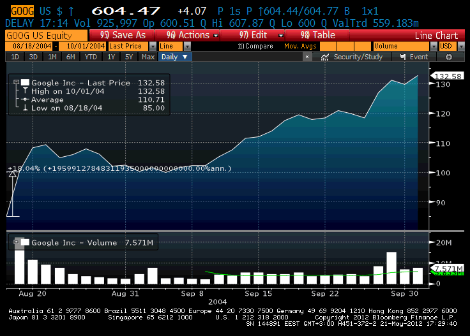
Task: Select the YTD range tab
Action: tap(91, 57)
